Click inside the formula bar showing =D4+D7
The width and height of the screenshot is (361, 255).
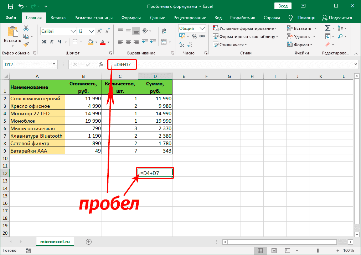click(123, 64)
